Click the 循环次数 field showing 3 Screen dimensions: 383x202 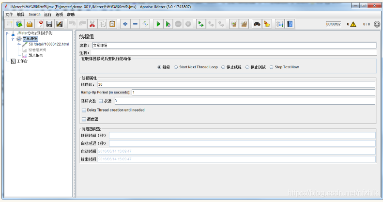[x=245, y=101]
